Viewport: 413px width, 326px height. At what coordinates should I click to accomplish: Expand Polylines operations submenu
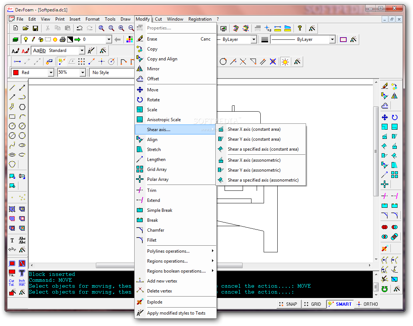pyautogui.click(x=176, y=251)
